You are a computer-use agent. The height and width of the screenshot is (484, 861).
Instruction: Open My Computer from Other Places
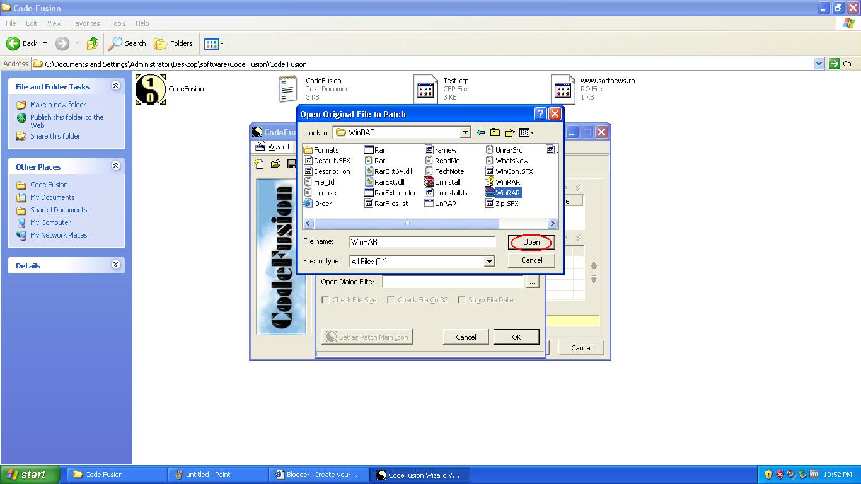[x=50, y=222]
